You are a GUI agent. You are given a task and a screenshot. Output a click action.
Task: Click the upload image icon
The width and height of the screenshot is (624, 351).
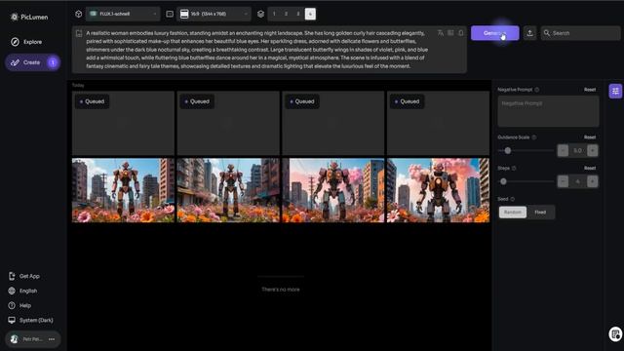(529, 33)
